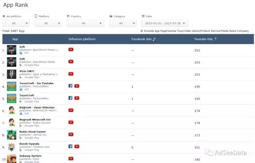Open Subway Surfers app link

click(30, 156)
